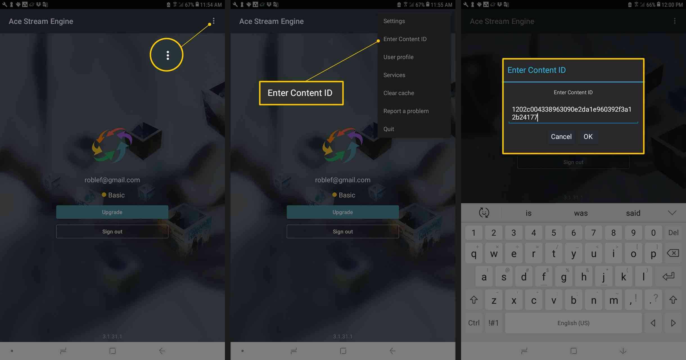Select the Basic account tier indicator
The width and height of the screenshot is (686, 360).
tap(112, 194)
